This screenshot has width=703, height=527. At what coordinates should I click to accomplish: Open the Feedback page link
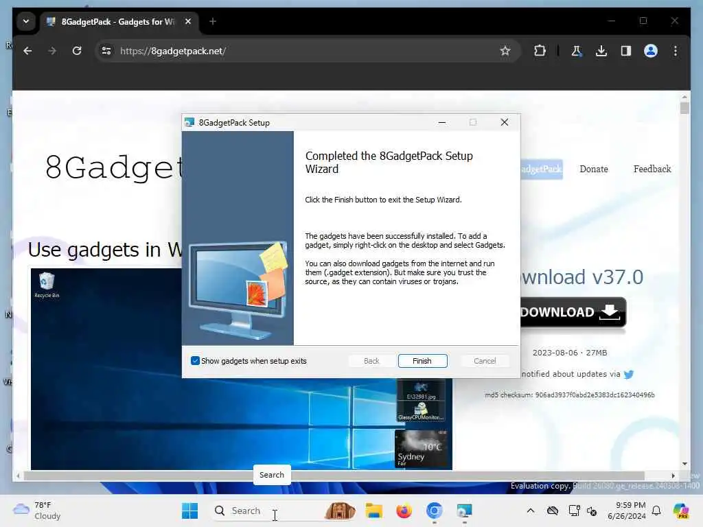coord(652,169)
